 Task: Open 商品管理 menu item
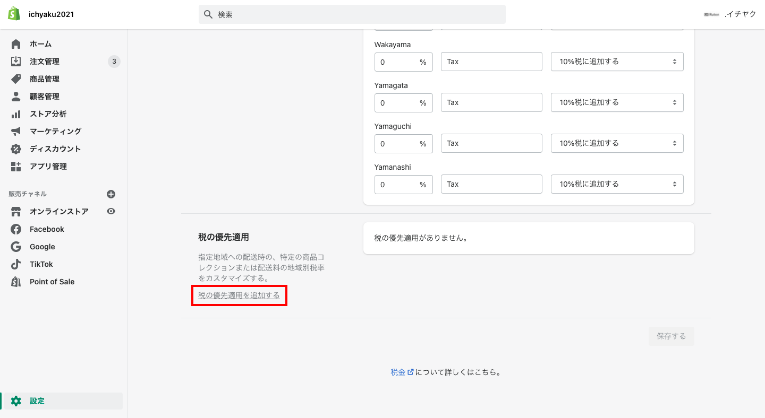tap(45, 79)
